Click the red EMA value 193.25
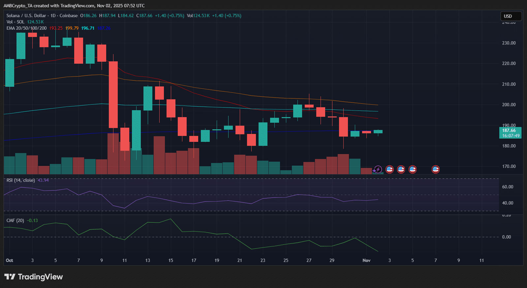Image resolution: width=527 pixels, height=288 pixels. 56,28
